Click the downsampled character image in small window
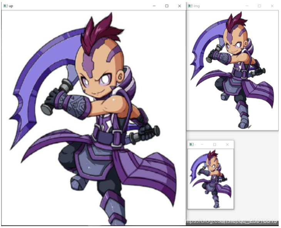The height and width of the screenshot is (228, 281). click(211, 179)
